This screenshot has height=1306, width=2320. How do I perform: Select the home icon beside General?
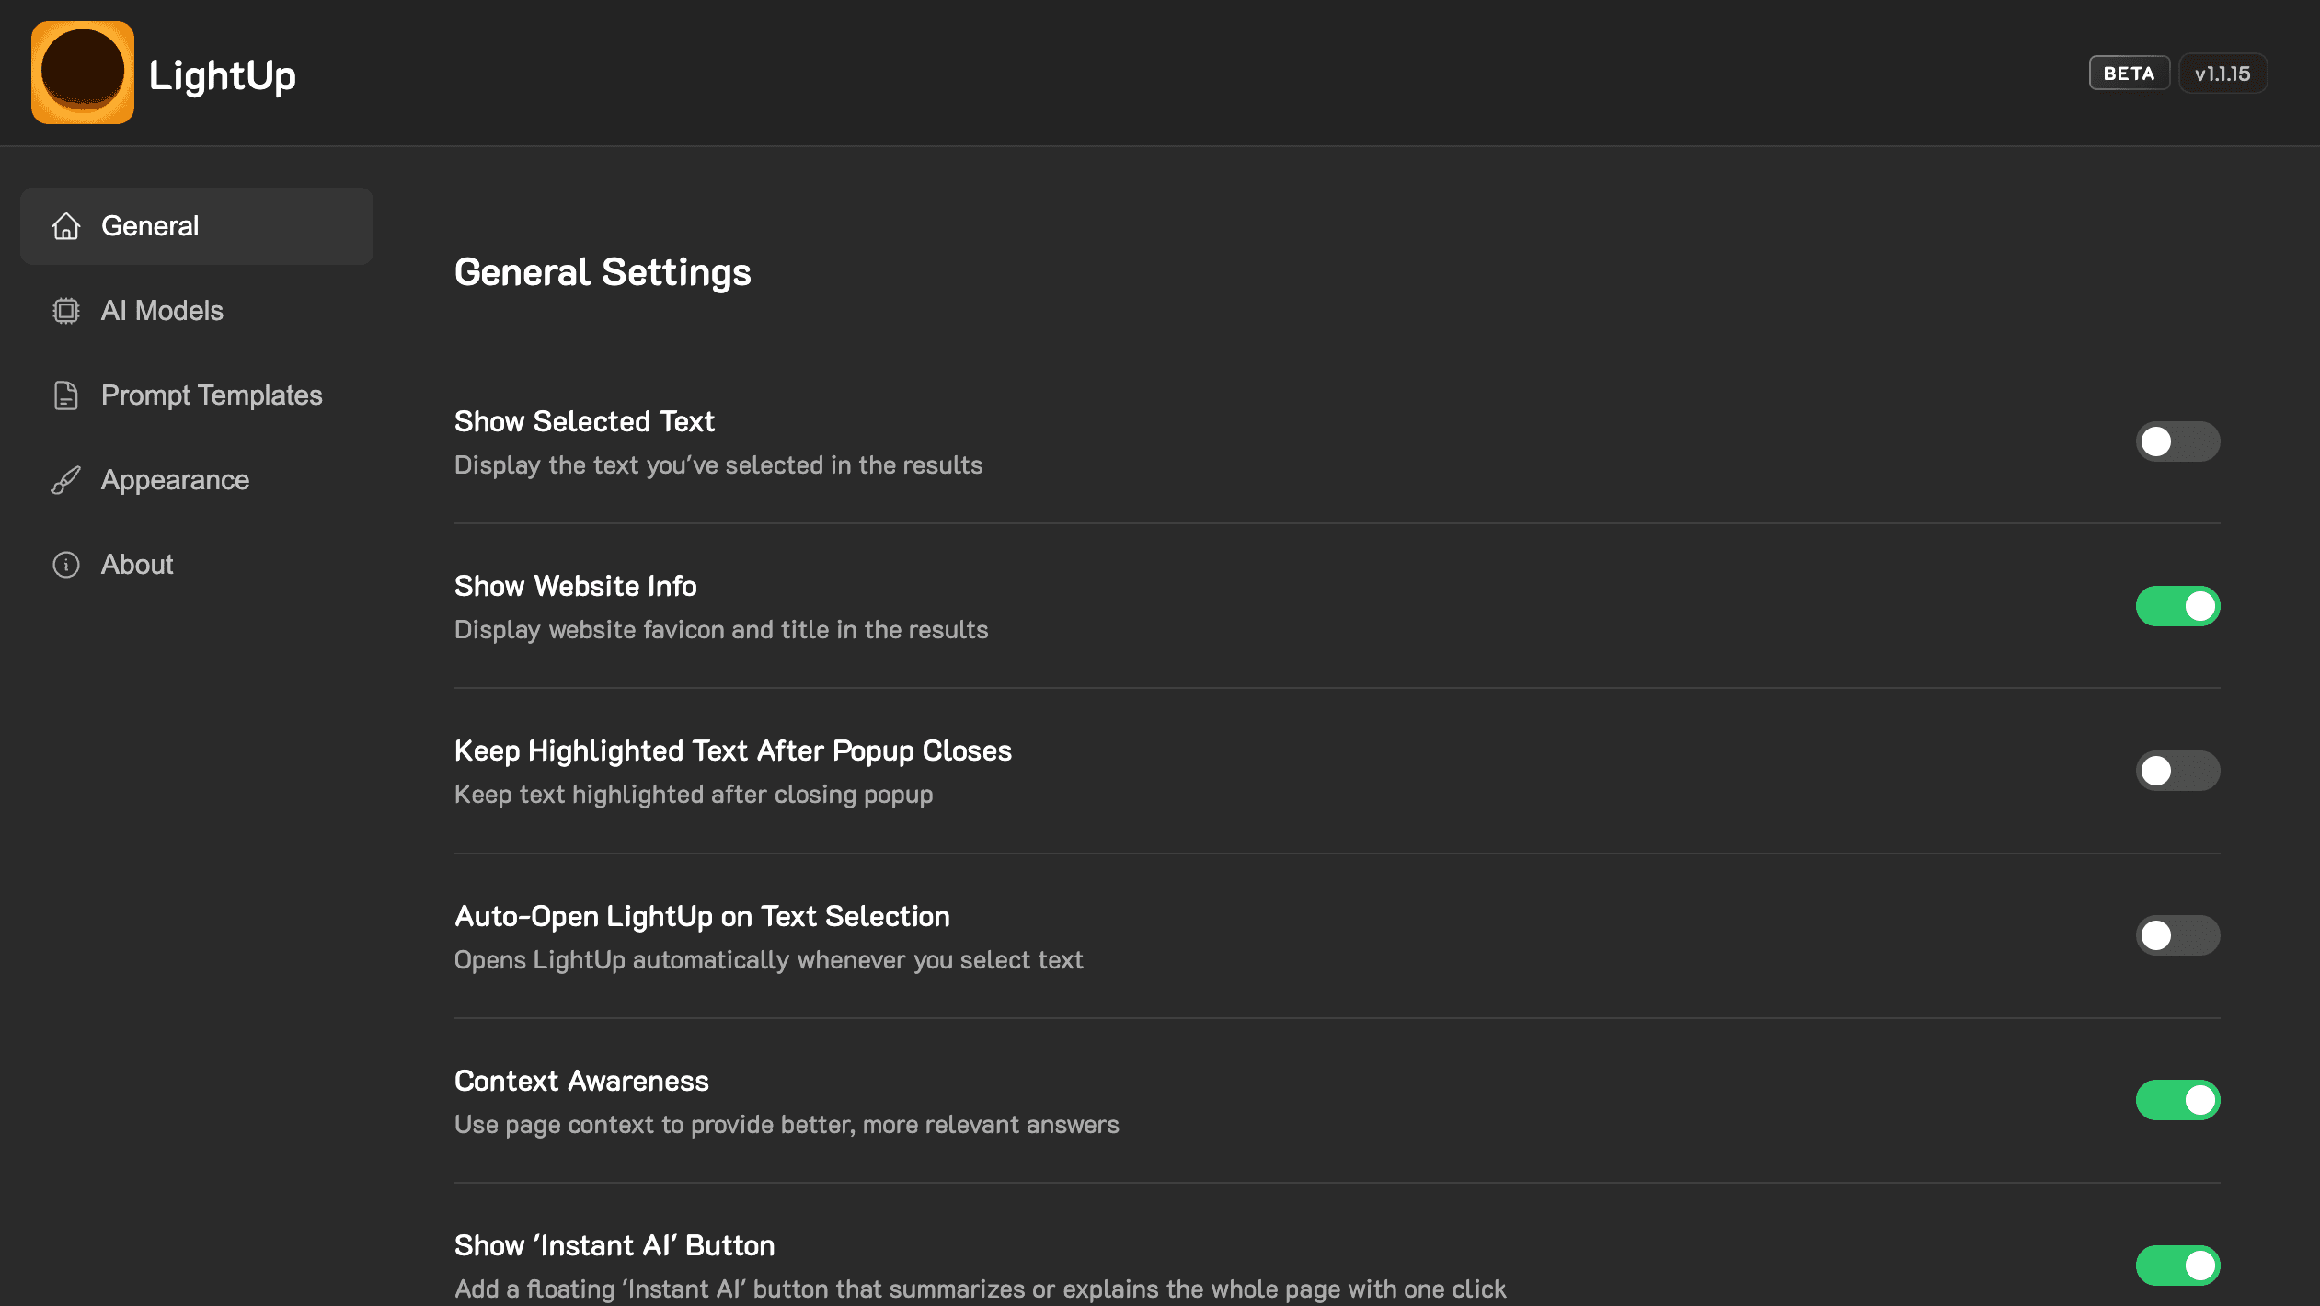pos(65,225)
